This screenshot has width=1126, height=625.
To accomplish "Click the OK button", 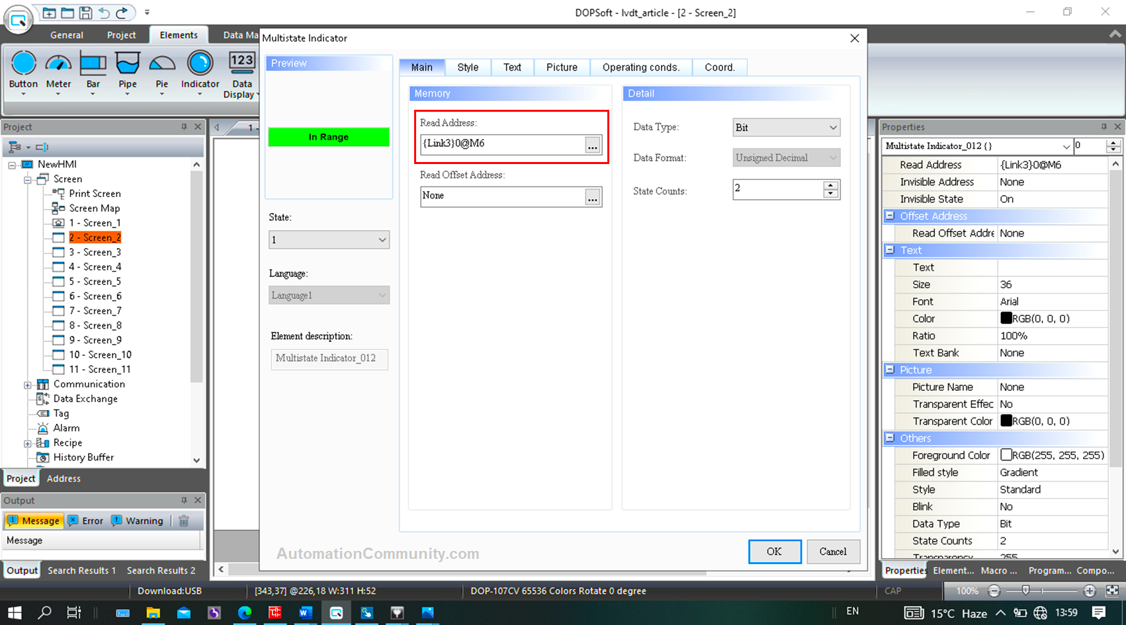I will (x=774, y=552).
